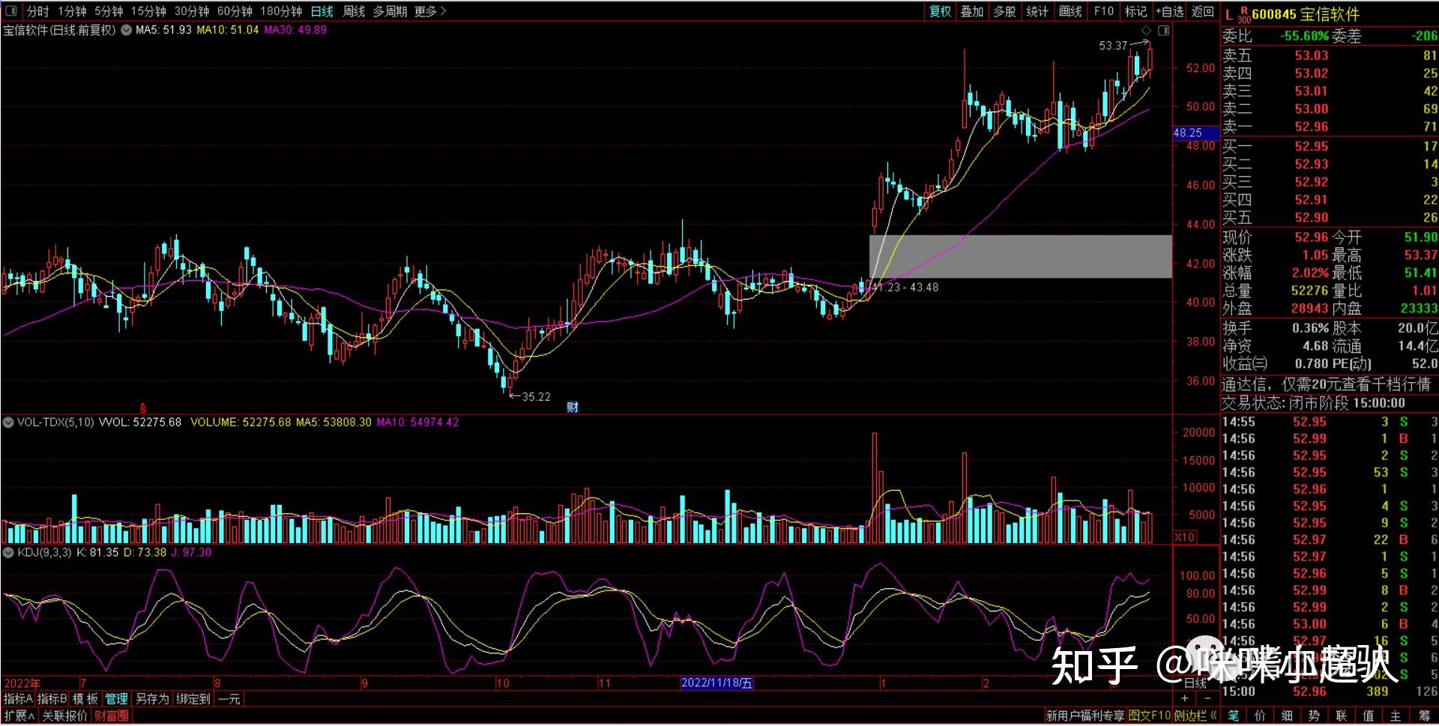Click the R 300 margin tag icon

[1244, 15]
